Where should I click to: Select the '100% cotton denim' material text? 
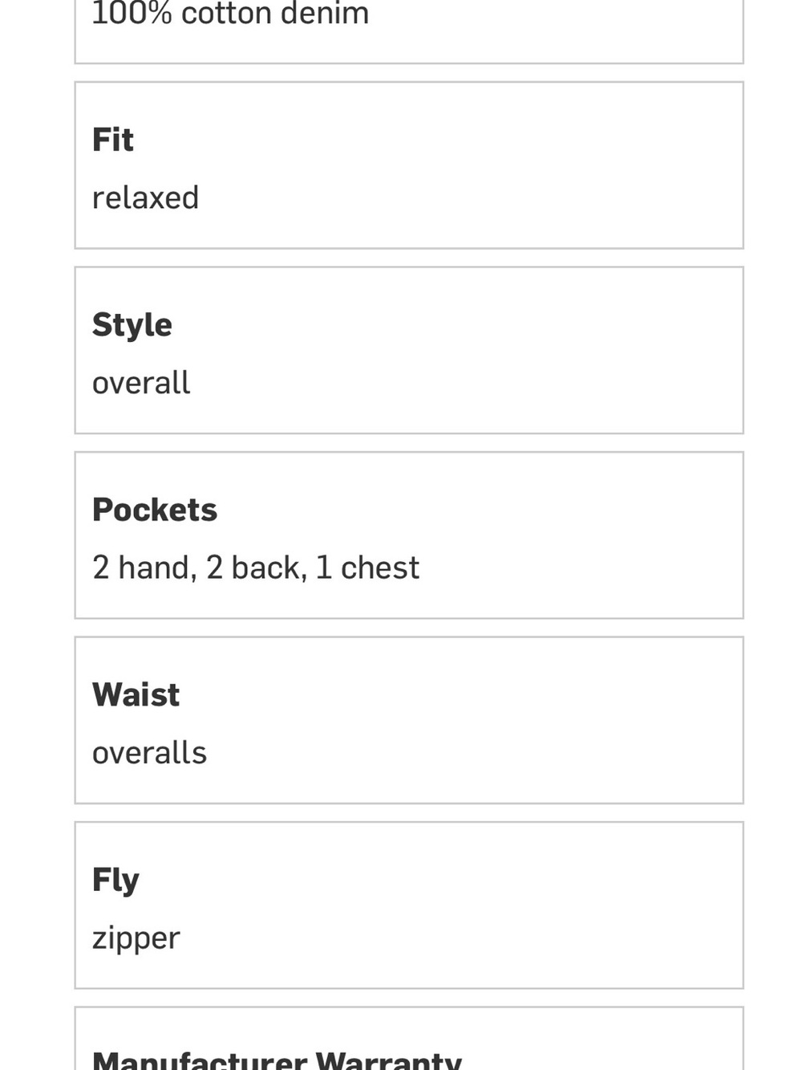point(231,14)
